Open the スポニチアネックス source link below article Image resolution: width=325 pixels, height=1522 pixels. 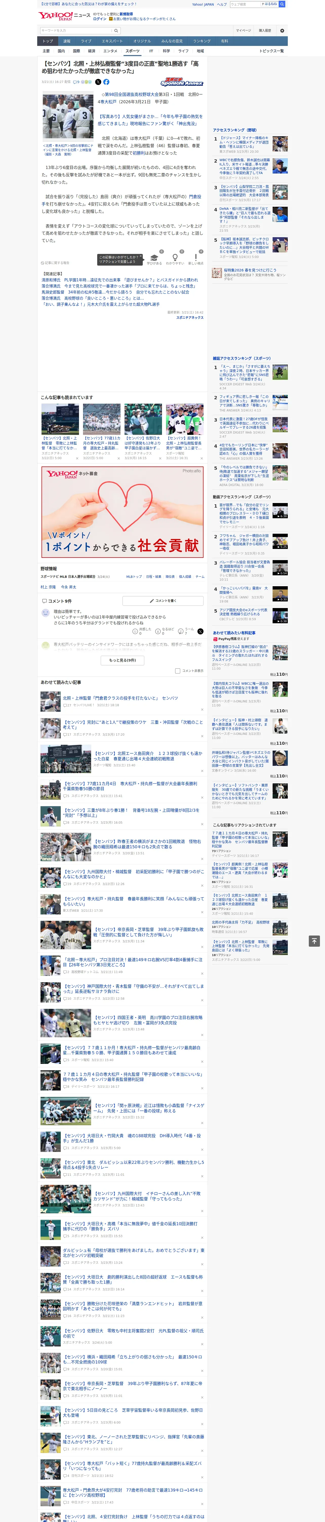[190, 318]
